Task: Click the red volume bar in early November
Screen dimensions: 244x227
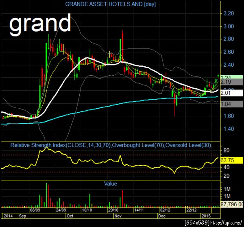Action: 122,199
